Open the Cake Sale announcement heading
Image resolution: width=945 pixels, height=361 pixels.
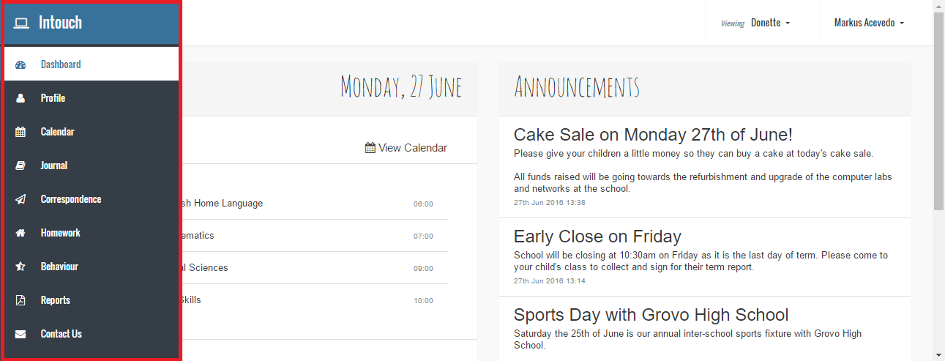[x=653, y=135]
